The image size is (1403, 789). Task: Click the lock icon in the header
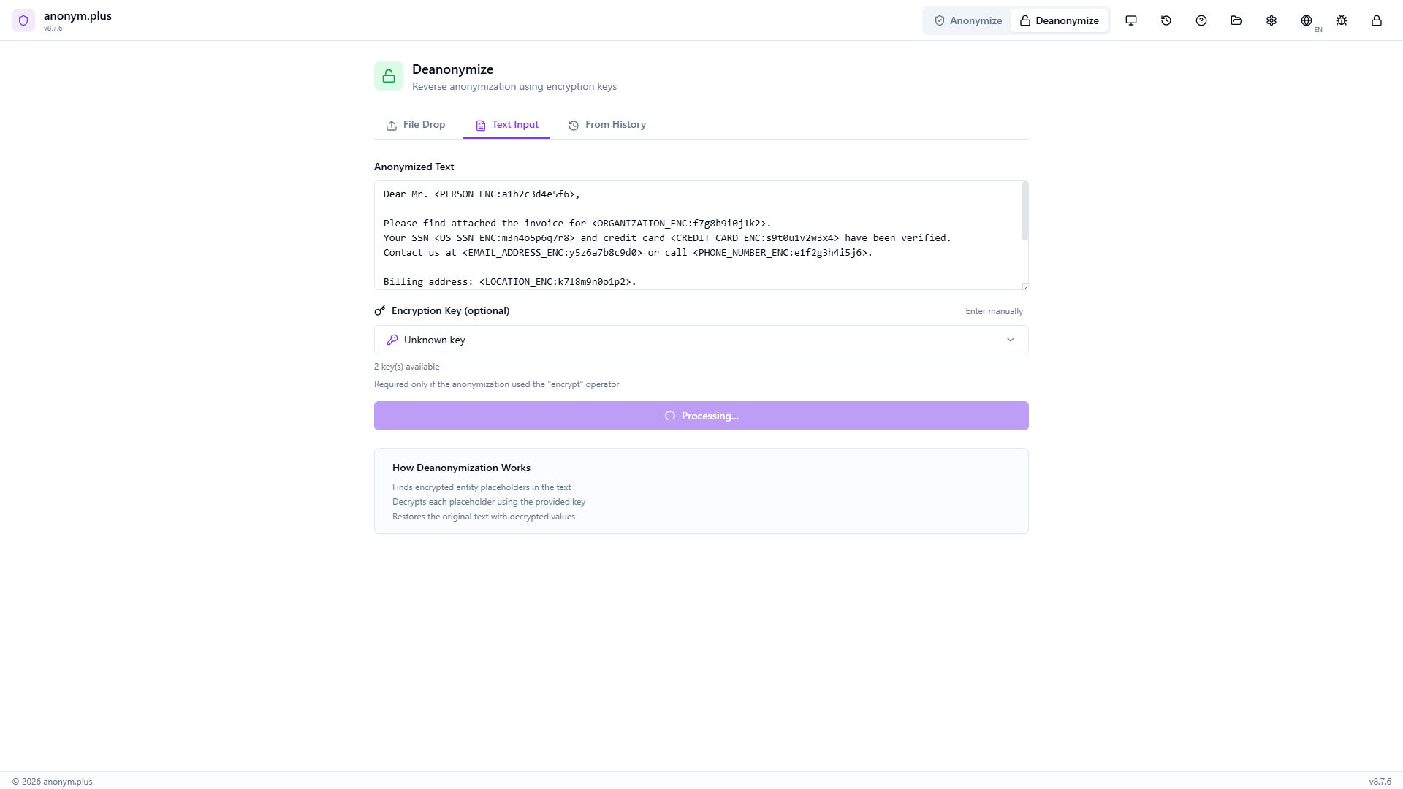1377,20
